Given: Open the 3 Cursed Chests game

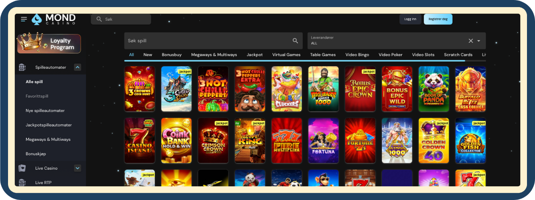Looking at the screenshot, I should point(176,89).
